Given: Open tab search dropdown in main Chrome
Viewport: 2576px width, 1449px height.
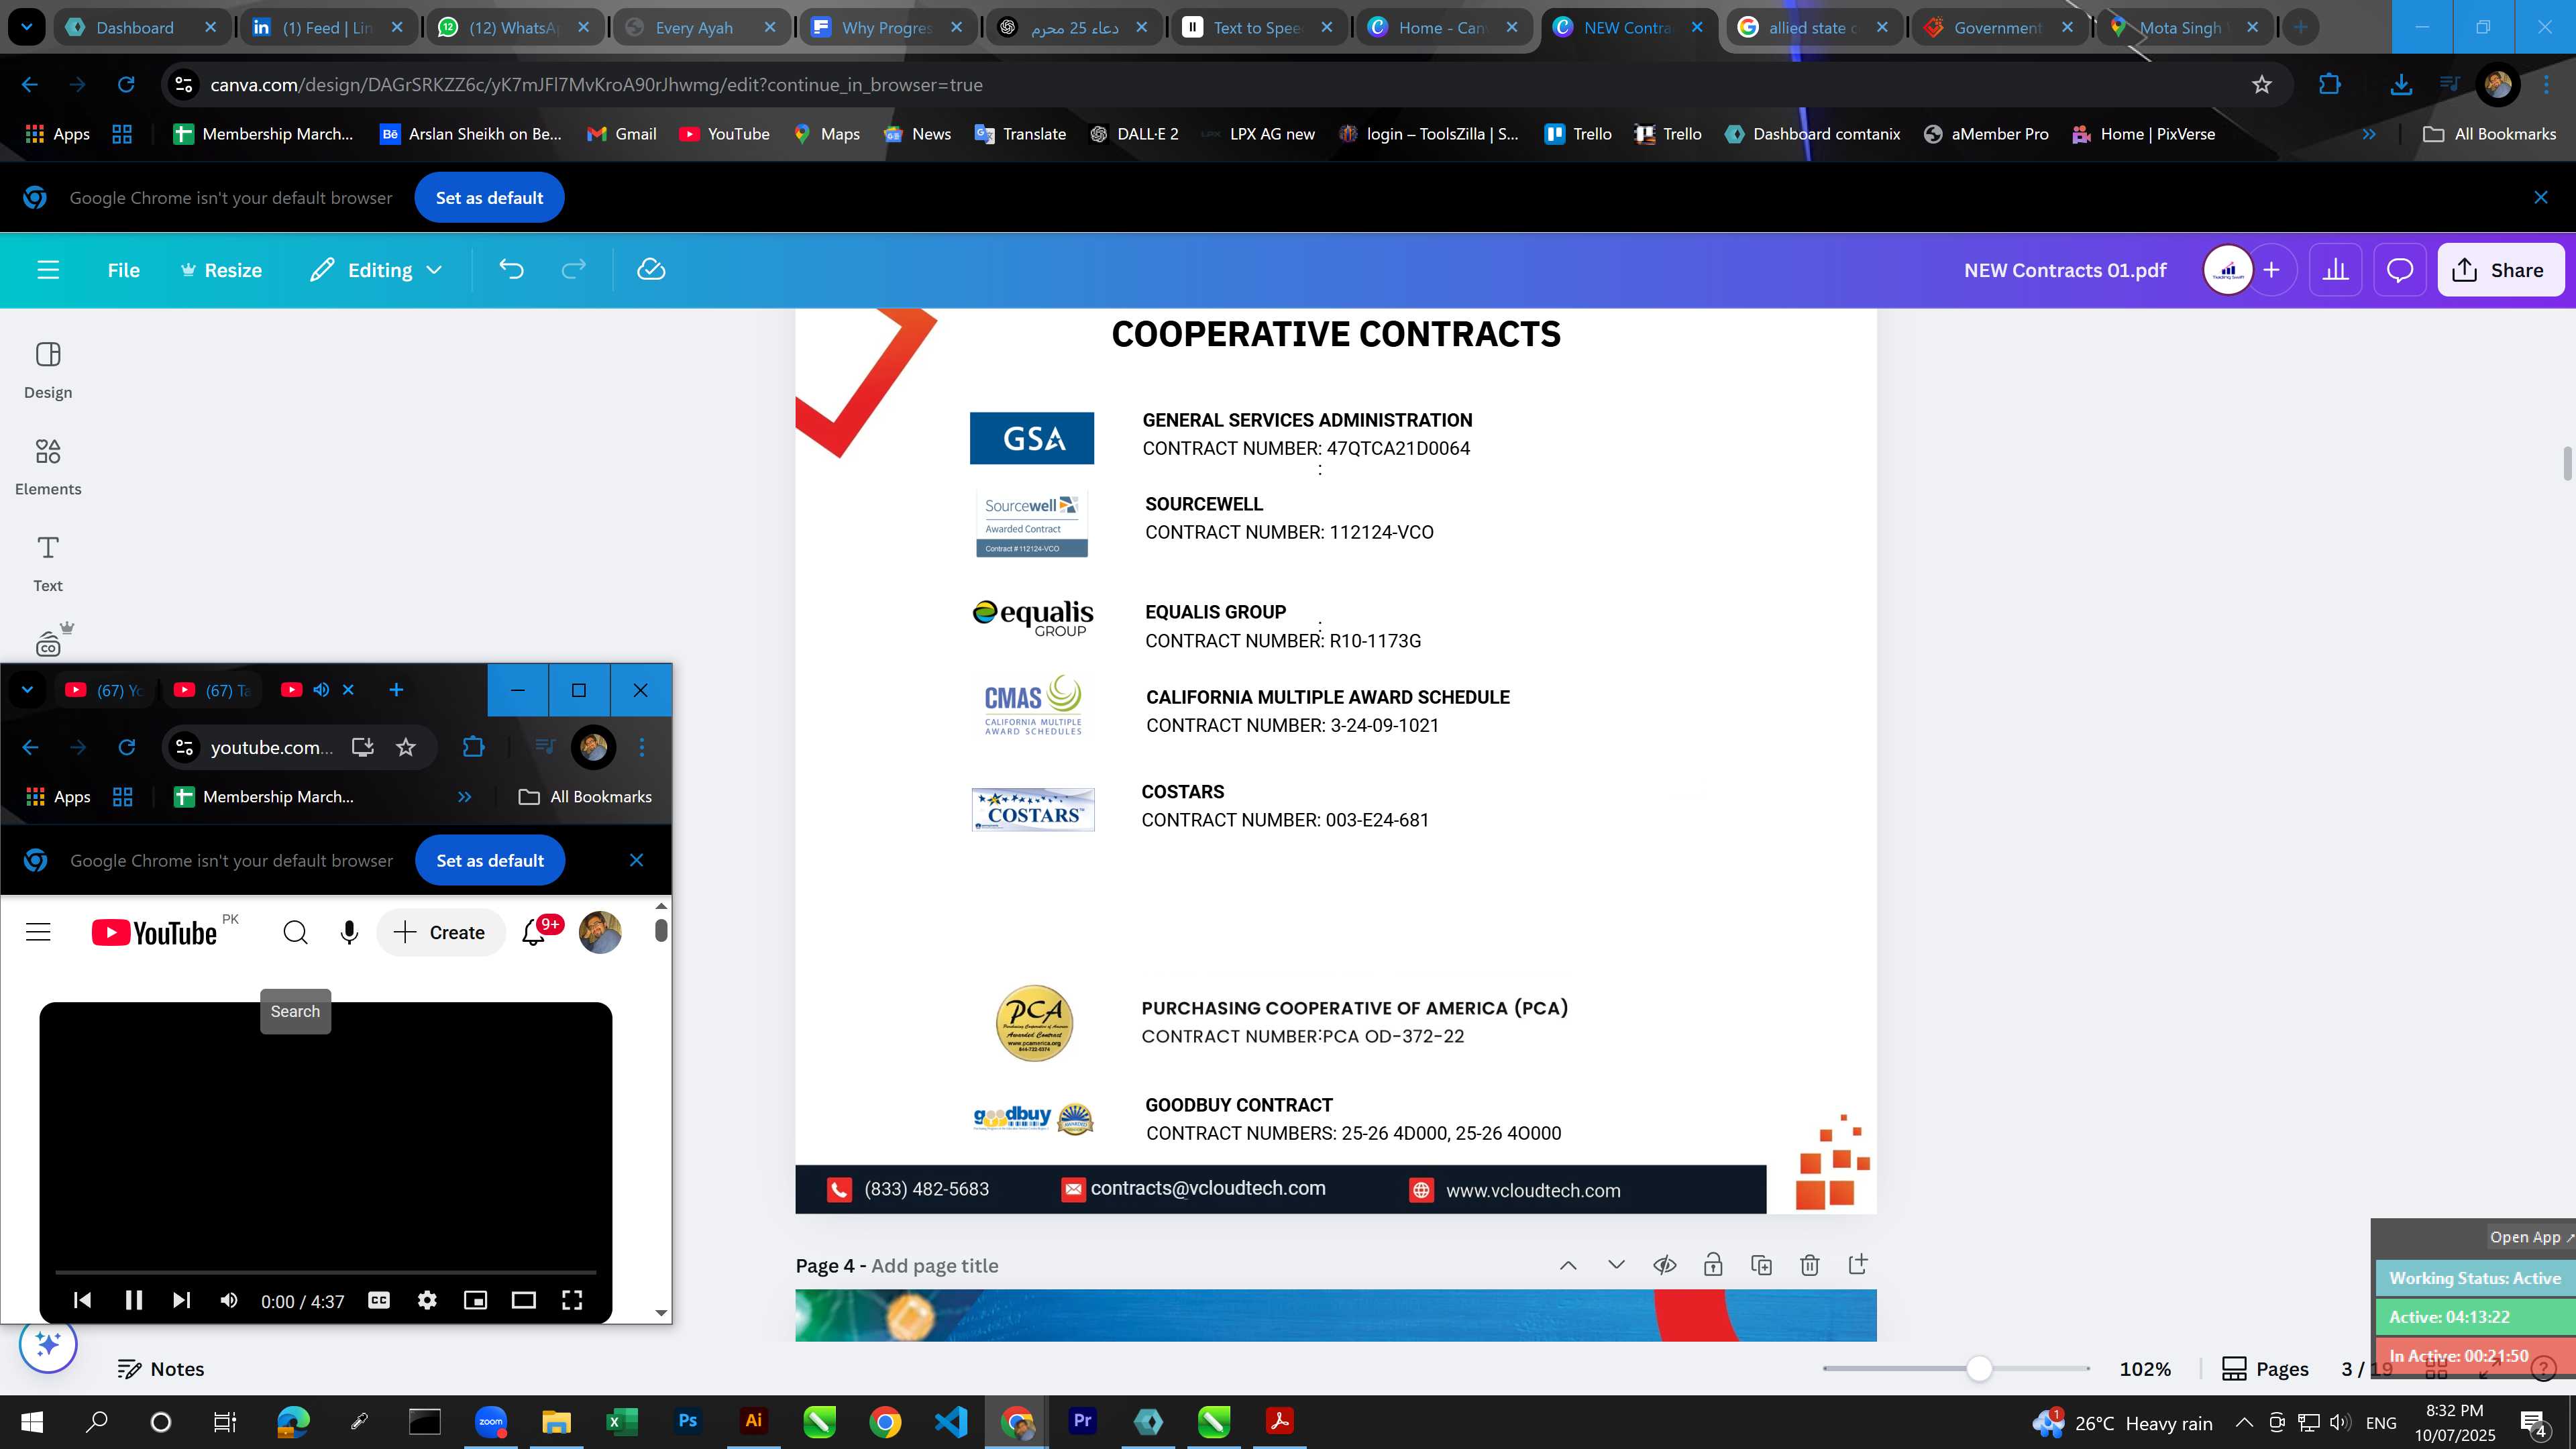Looking at the screenshot, I should [27, 27].
